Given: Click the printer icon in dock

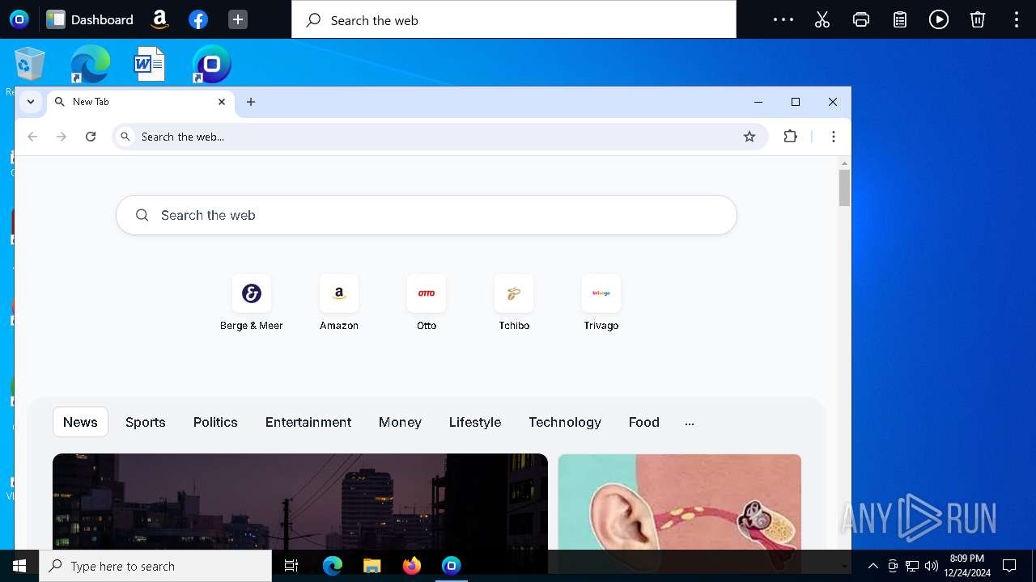Looking at the screenshot, I should tap(861, 19).
